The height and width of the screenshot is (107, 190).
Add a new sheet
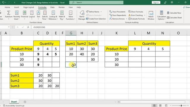coord(25,102)
